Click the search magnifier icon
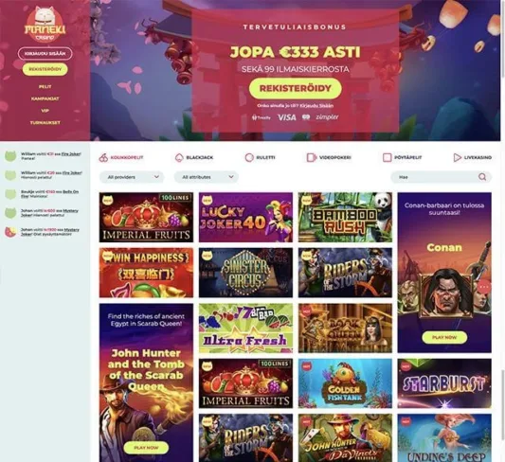The image size is (505, 462). click(482, 177)
